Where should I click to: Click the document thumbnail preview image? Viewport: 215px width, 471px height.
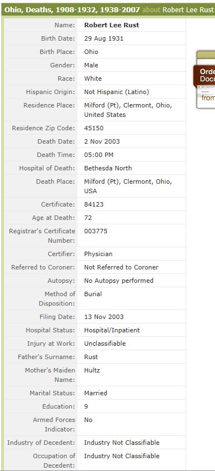[x=206, y=80]
